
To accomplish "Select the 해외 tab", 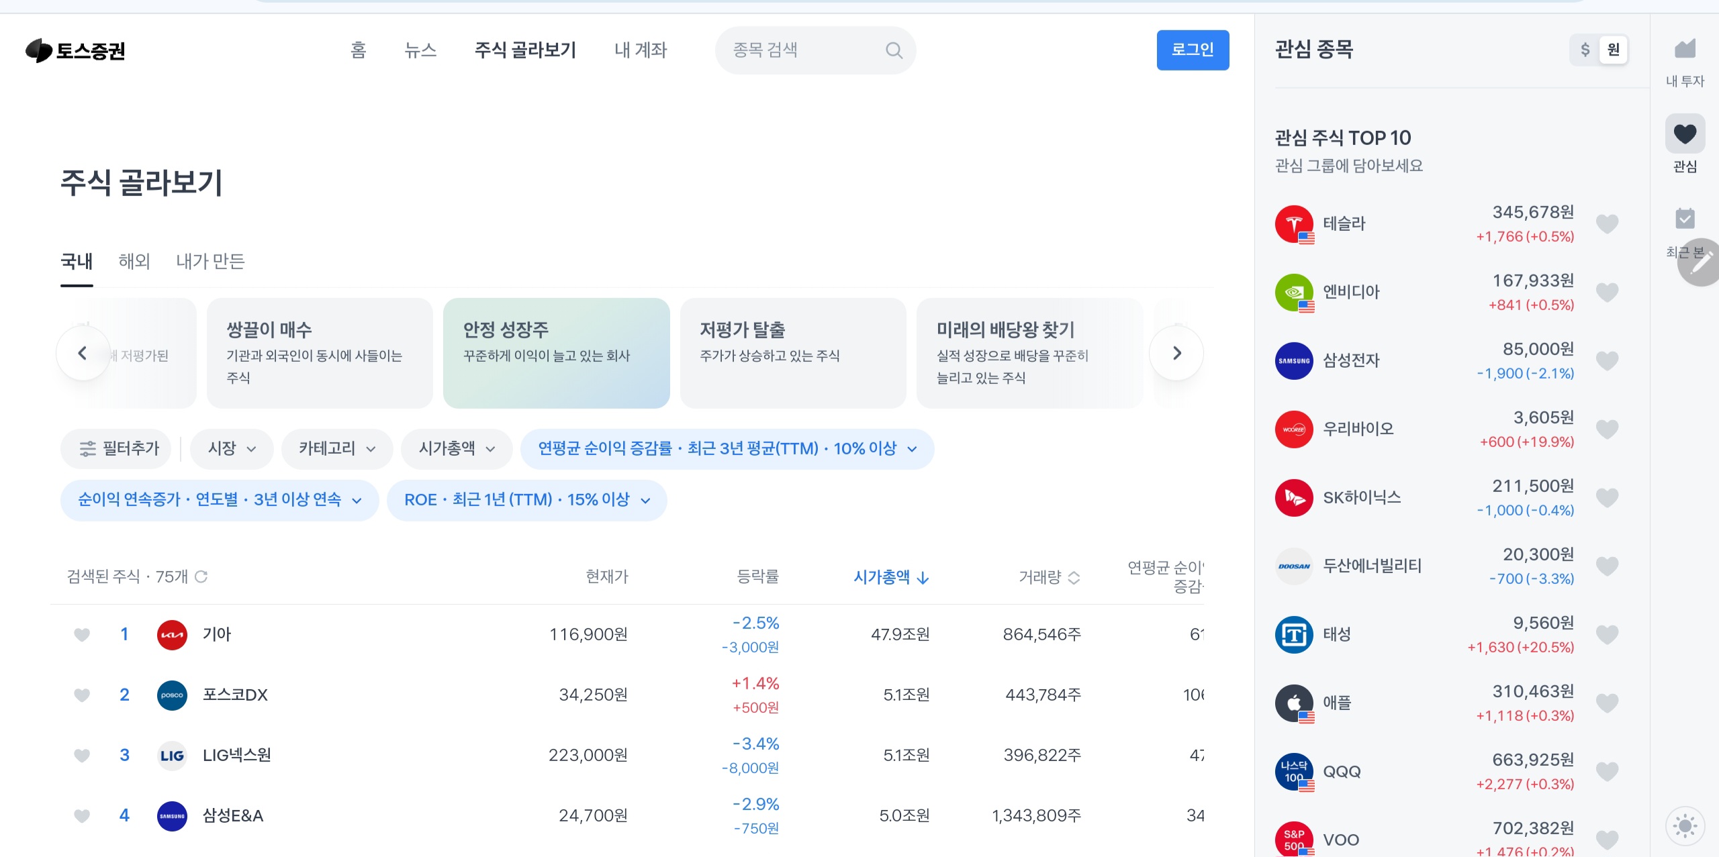I will pos(134,262).
